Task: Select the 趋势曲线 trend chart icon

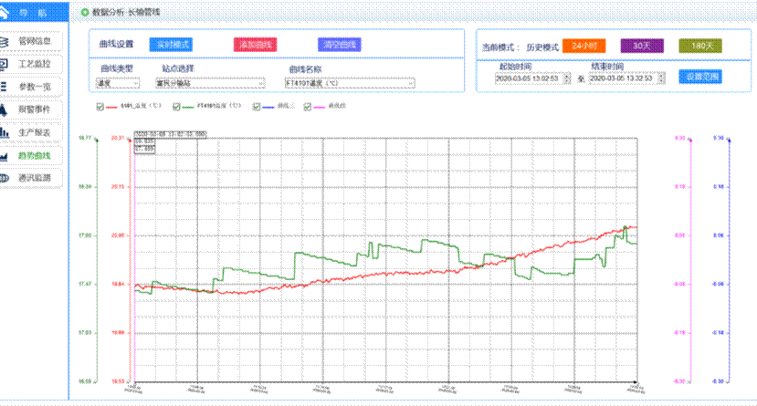Action: 4,156
